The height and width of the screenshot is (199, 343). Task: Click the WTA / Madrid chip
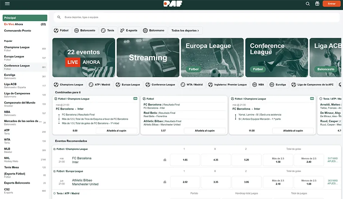(192, 84)
